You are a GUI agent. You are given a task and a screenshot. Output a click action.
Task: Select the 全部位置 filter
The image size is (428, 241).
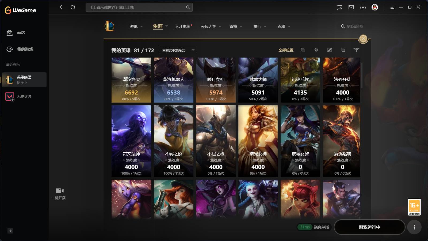click(286, 50)
